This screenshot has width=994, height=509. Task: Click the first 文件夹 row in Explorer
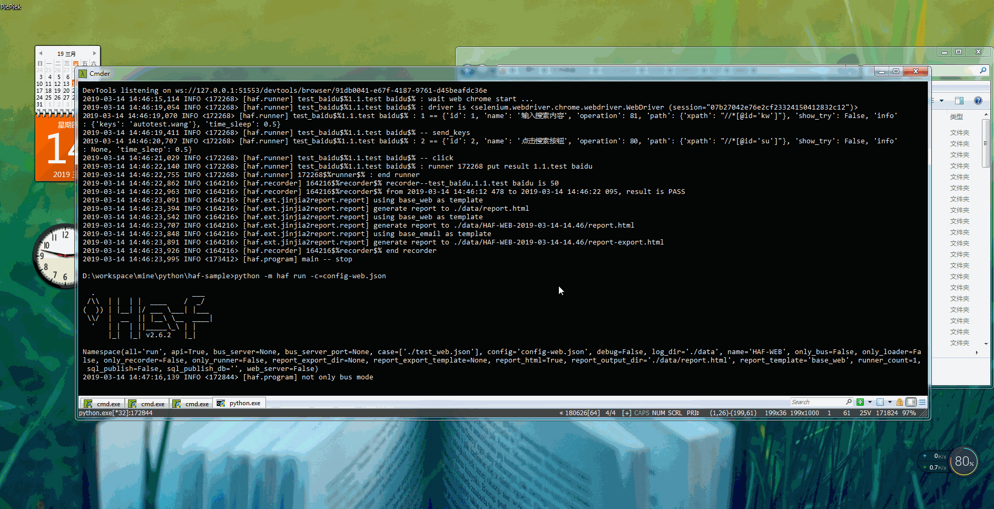(960, 133)
